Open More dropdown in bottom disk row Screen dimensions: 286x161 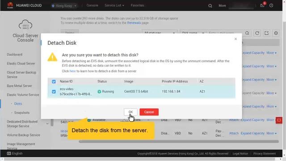(271, 133)
